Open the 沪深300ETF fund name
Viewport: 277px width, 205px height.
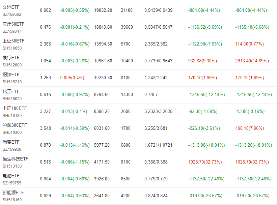pyautogui.click(x=15, y=125)
